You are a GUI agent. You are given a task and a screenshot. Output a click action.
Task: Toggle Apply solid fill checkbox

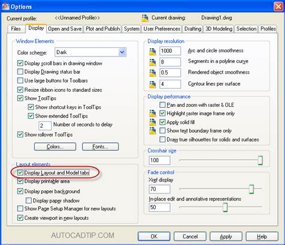click(x=162, y=122)
